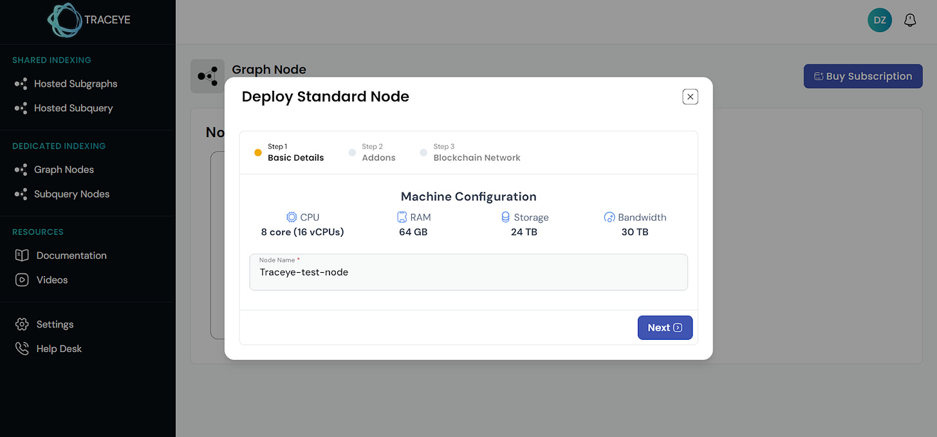Go to Graph Nodes in the sidebar
This screenshot has height=437, width=937.
pyautogui.click(x=54, y=169)
